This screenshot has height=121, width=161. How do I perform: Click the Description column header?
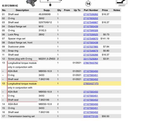(22, 10)
